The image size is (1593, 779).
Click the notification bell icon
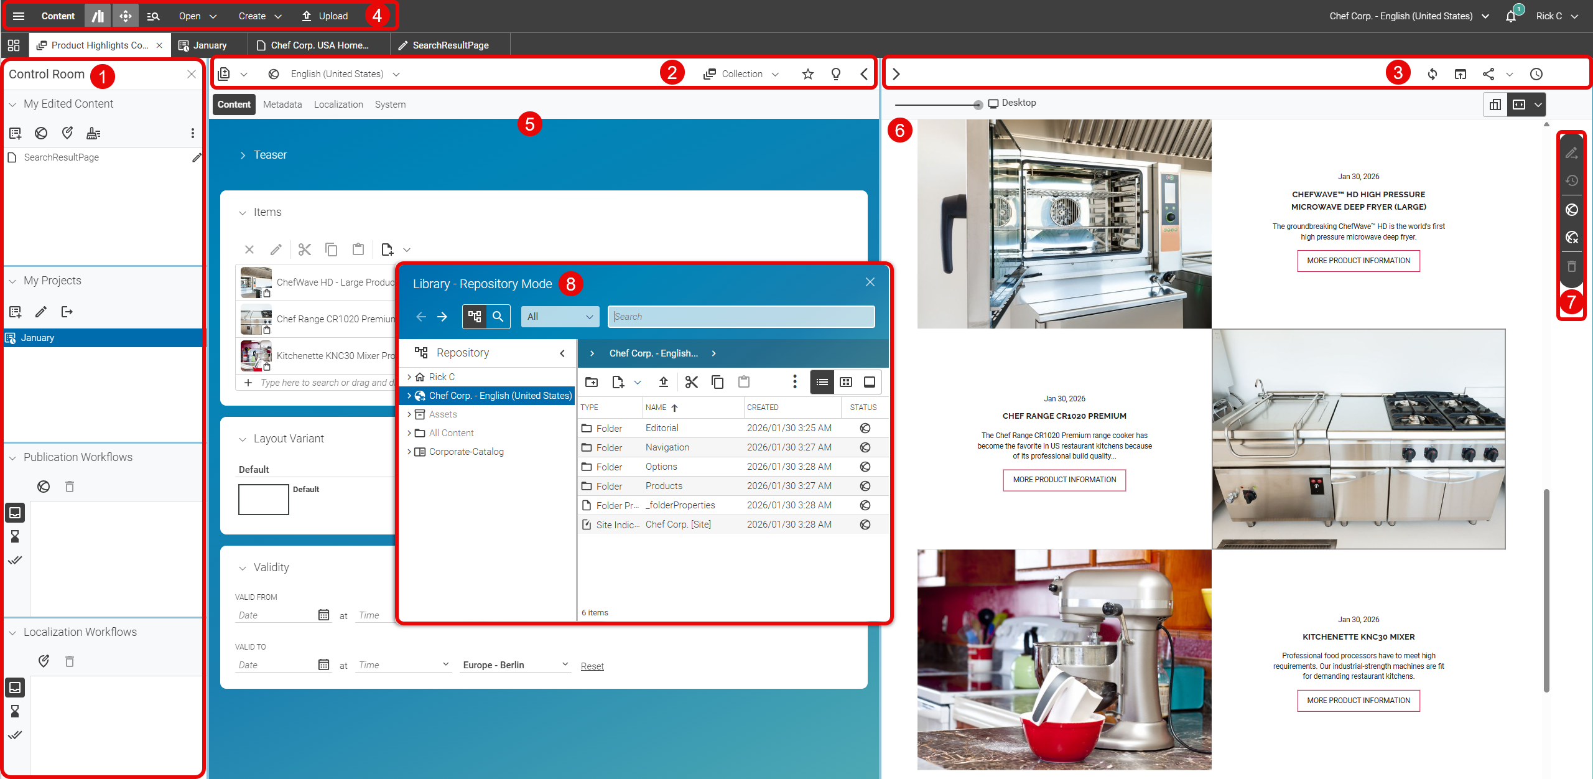(x=1510, y=16)
